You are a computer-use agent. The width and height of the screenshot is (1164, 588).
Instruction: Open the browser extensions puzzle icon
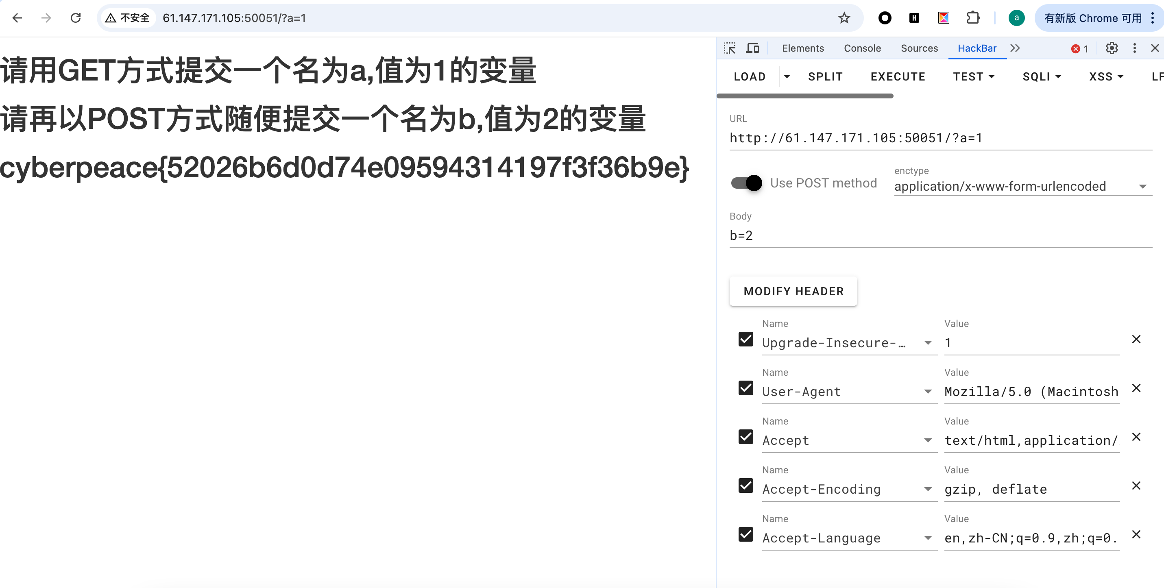click(x=974, y=18)
